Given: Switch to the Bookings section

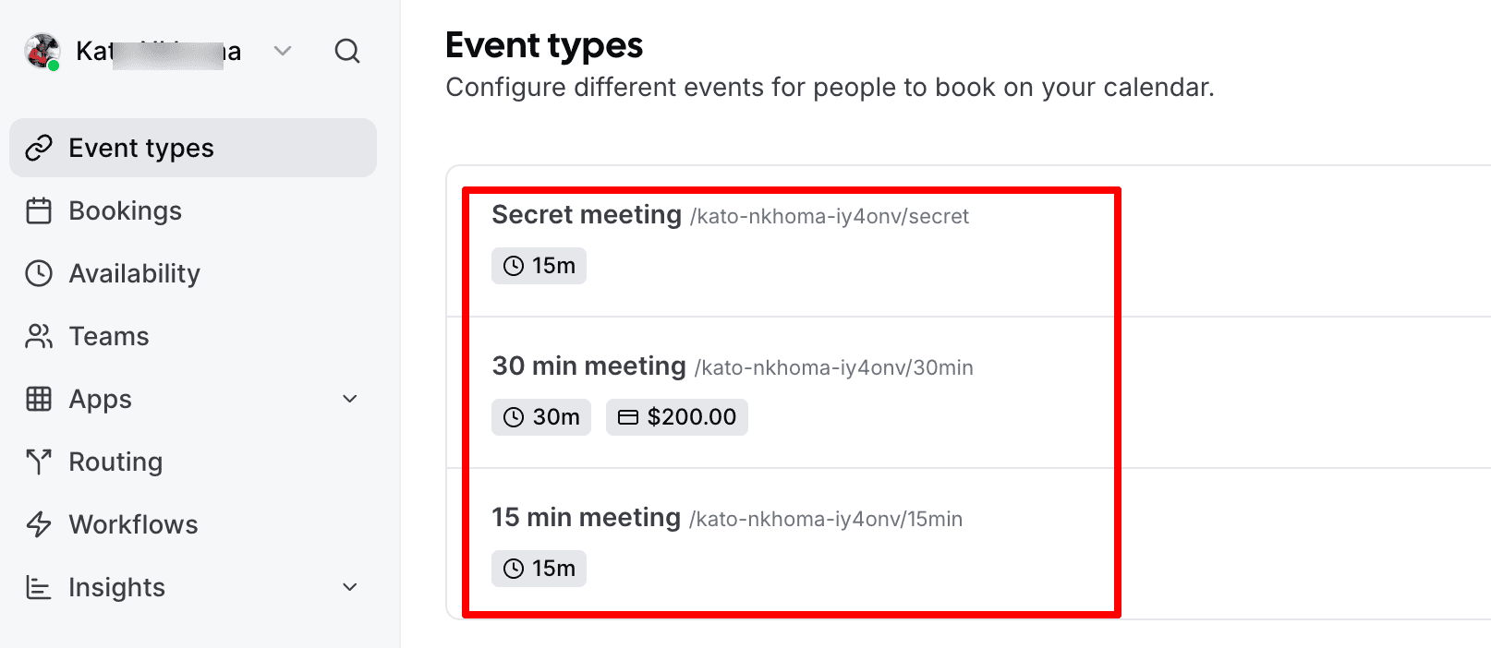Looking at the screenshot, I should tap(125, 210).
